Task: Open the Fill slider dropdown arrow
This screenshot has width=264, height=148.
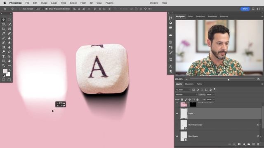Action: 214,99
